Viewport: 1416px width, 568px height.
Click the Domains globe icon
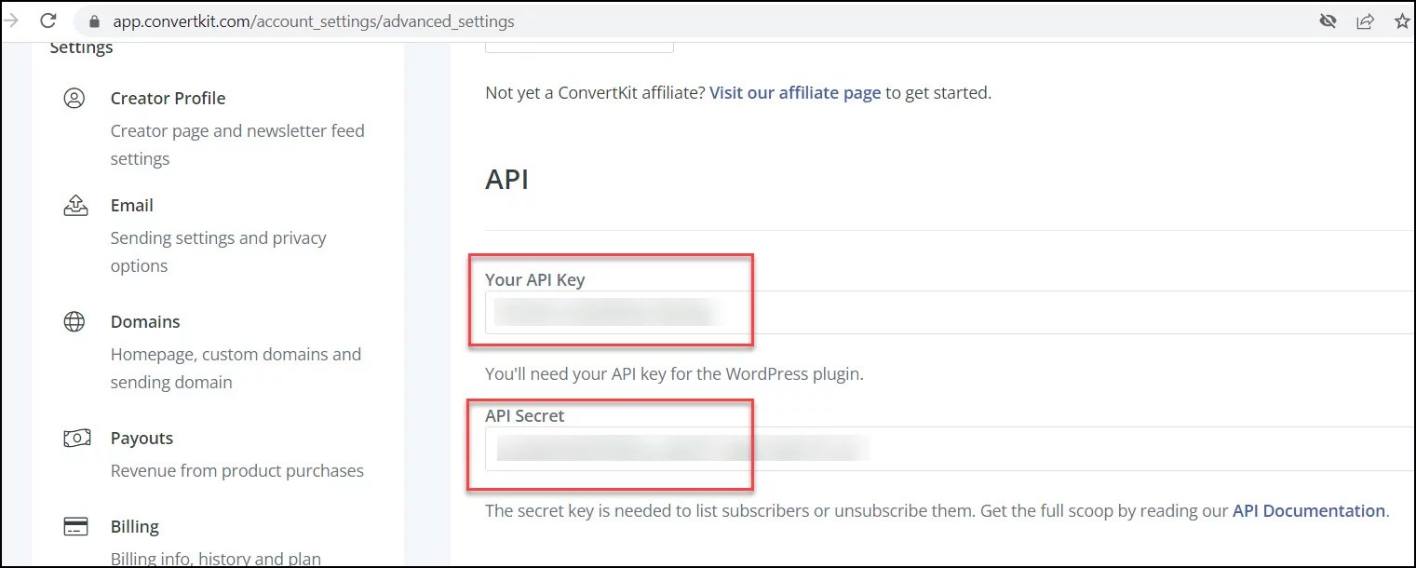pyautogui.click(x=74, y=321)
